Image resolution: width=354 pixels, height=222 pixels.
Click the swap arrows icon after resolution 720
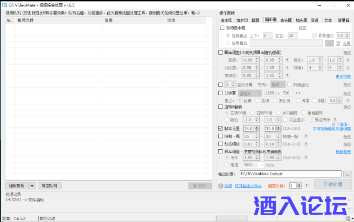[x=298, y=93]
